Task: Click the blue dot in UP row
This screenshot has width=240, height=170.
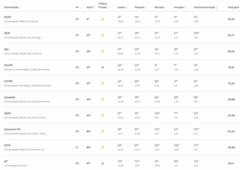Action: point(102,163)
